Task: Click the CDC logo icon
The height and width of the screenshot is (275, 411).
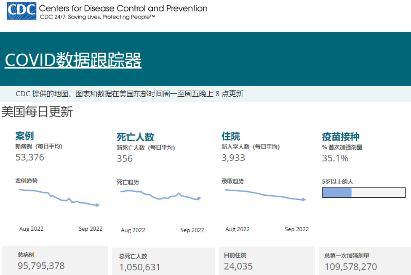Action: pyautogui.click(x=21, y=11)
